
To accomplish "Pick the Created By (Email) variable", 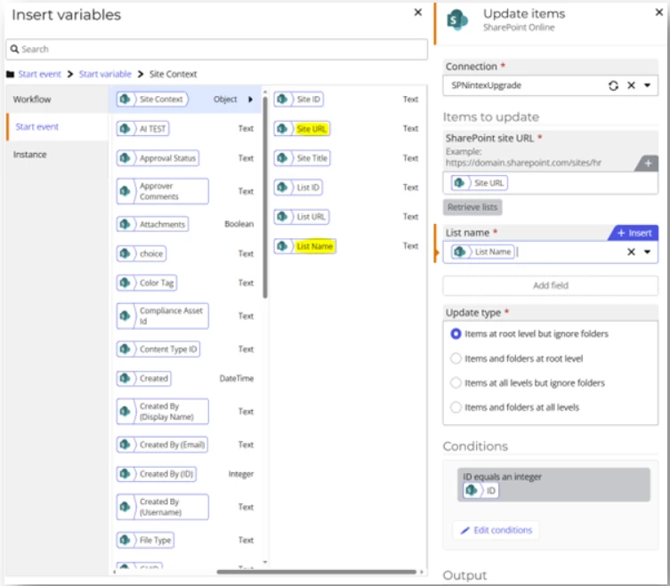I will coord(162,445).
